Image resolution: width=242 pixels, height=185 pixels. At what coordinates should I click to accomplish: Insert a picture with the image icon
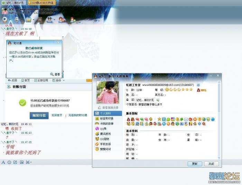(x=21, y=162)
